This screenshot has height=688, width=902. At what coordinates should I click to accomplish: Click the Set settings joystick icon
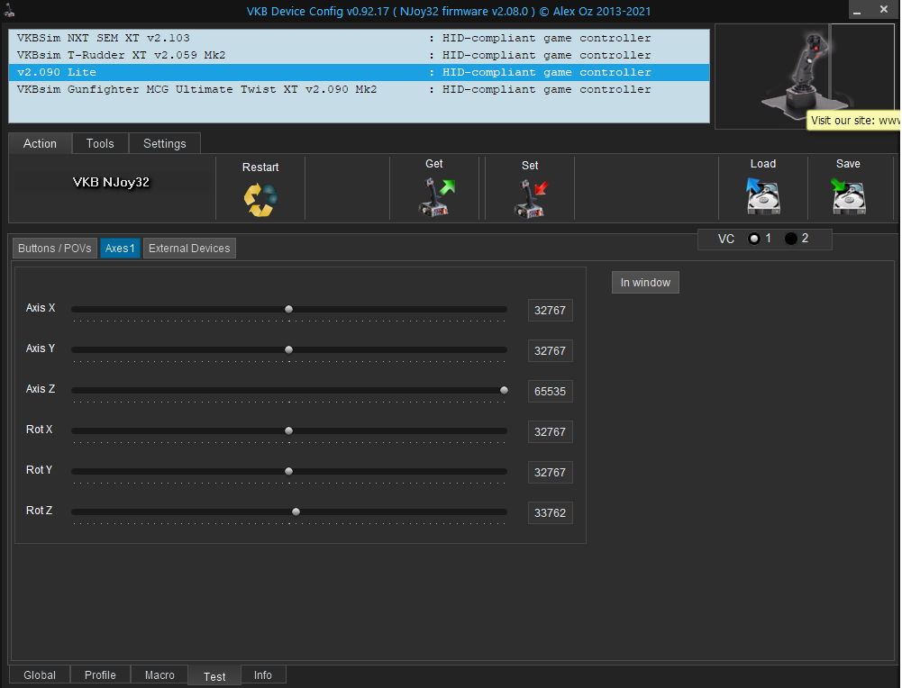(x=531, y=198)
